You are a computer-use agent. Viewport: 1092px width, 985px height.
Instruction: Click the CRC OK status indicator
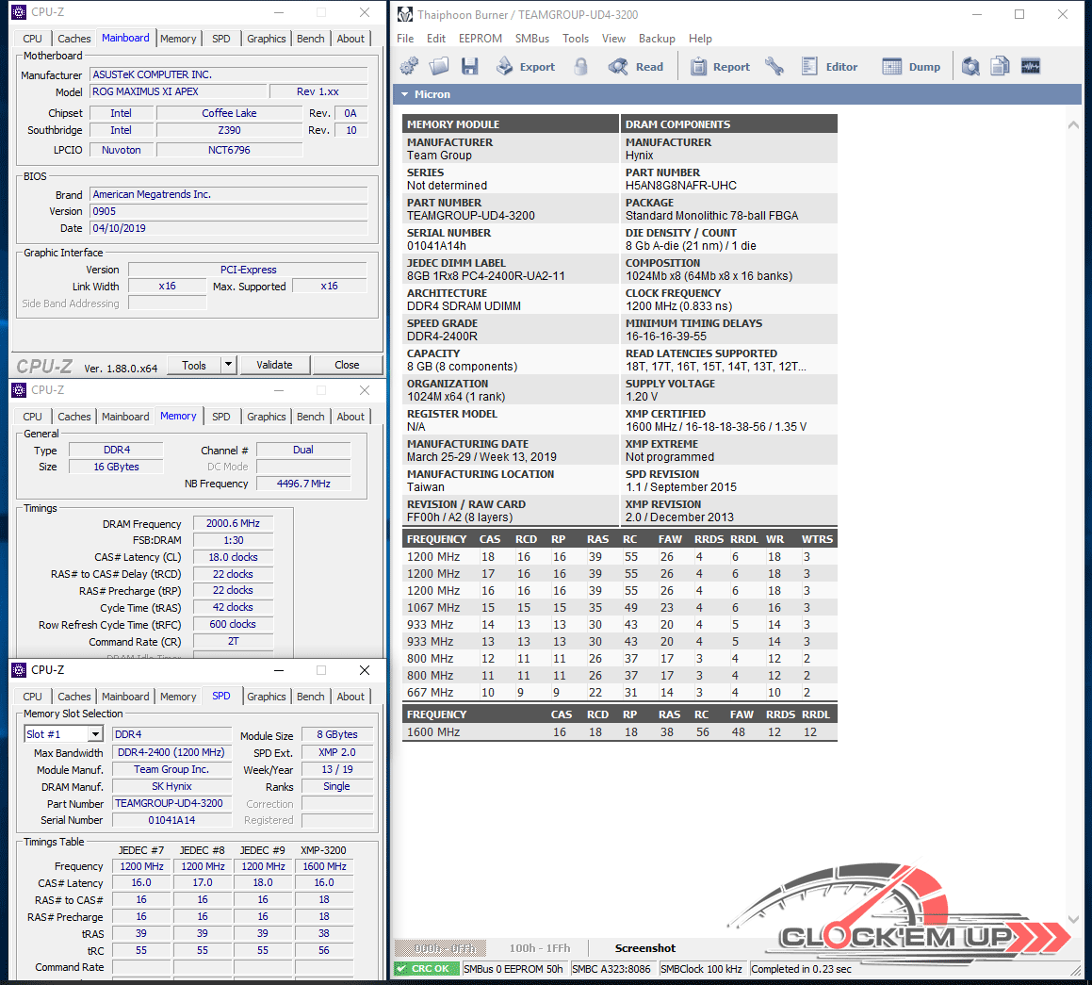tap(426, 969)
